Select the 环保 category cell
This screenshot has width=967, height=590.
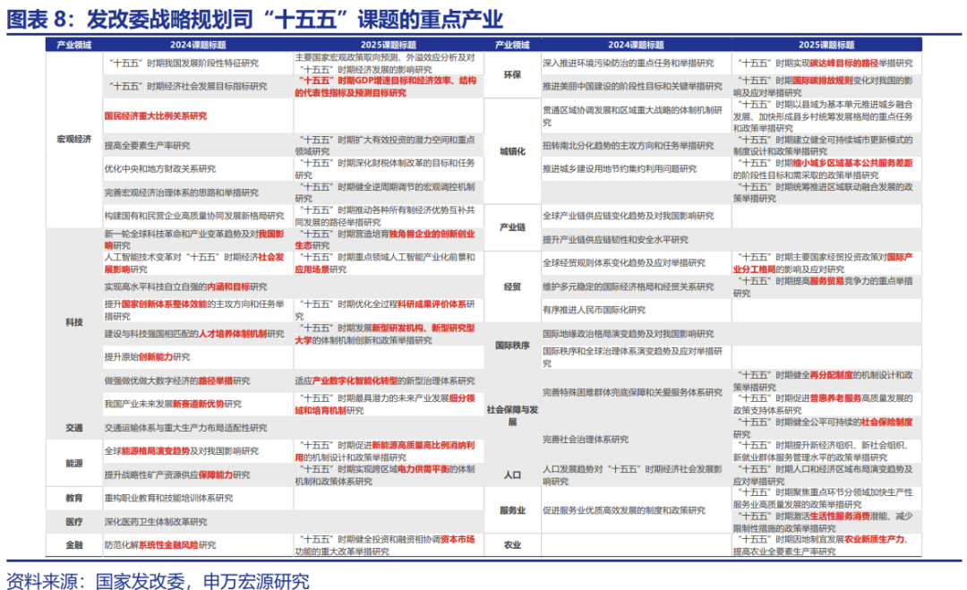coord(512,75)
